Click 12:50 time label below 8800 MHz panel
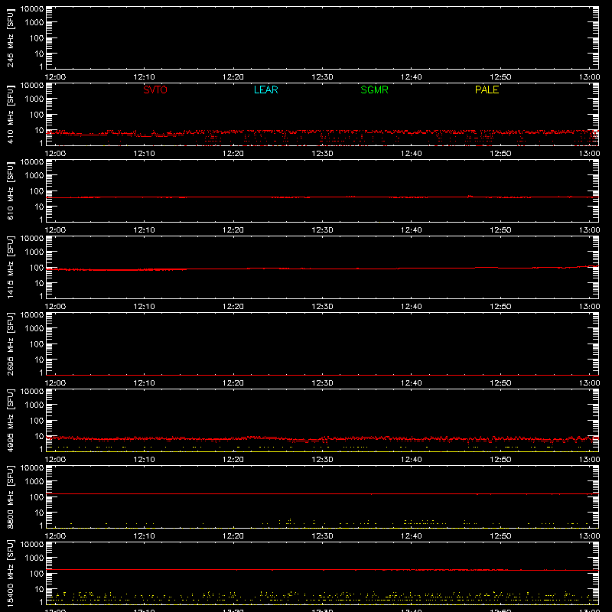The image size is (612, 612). [x=500, y=536]
